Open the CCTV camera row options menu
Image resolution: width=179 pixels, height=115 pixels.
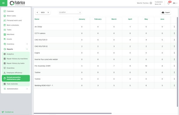point(174,33)
